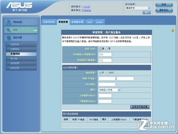Focus the first source IP address field
178x134 pixels.
click(x=107, y=78)
